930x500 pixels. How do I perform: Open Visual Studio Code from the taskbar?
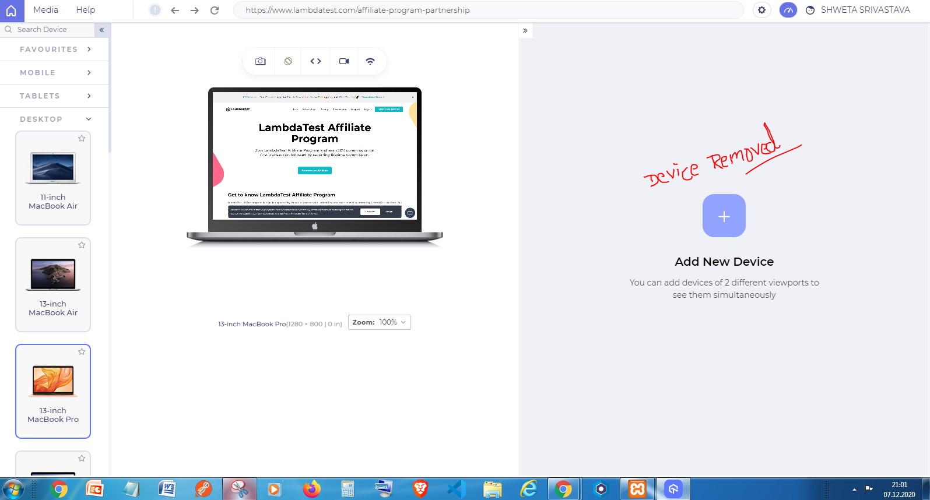pyautogui.click(x=456, y=489)
